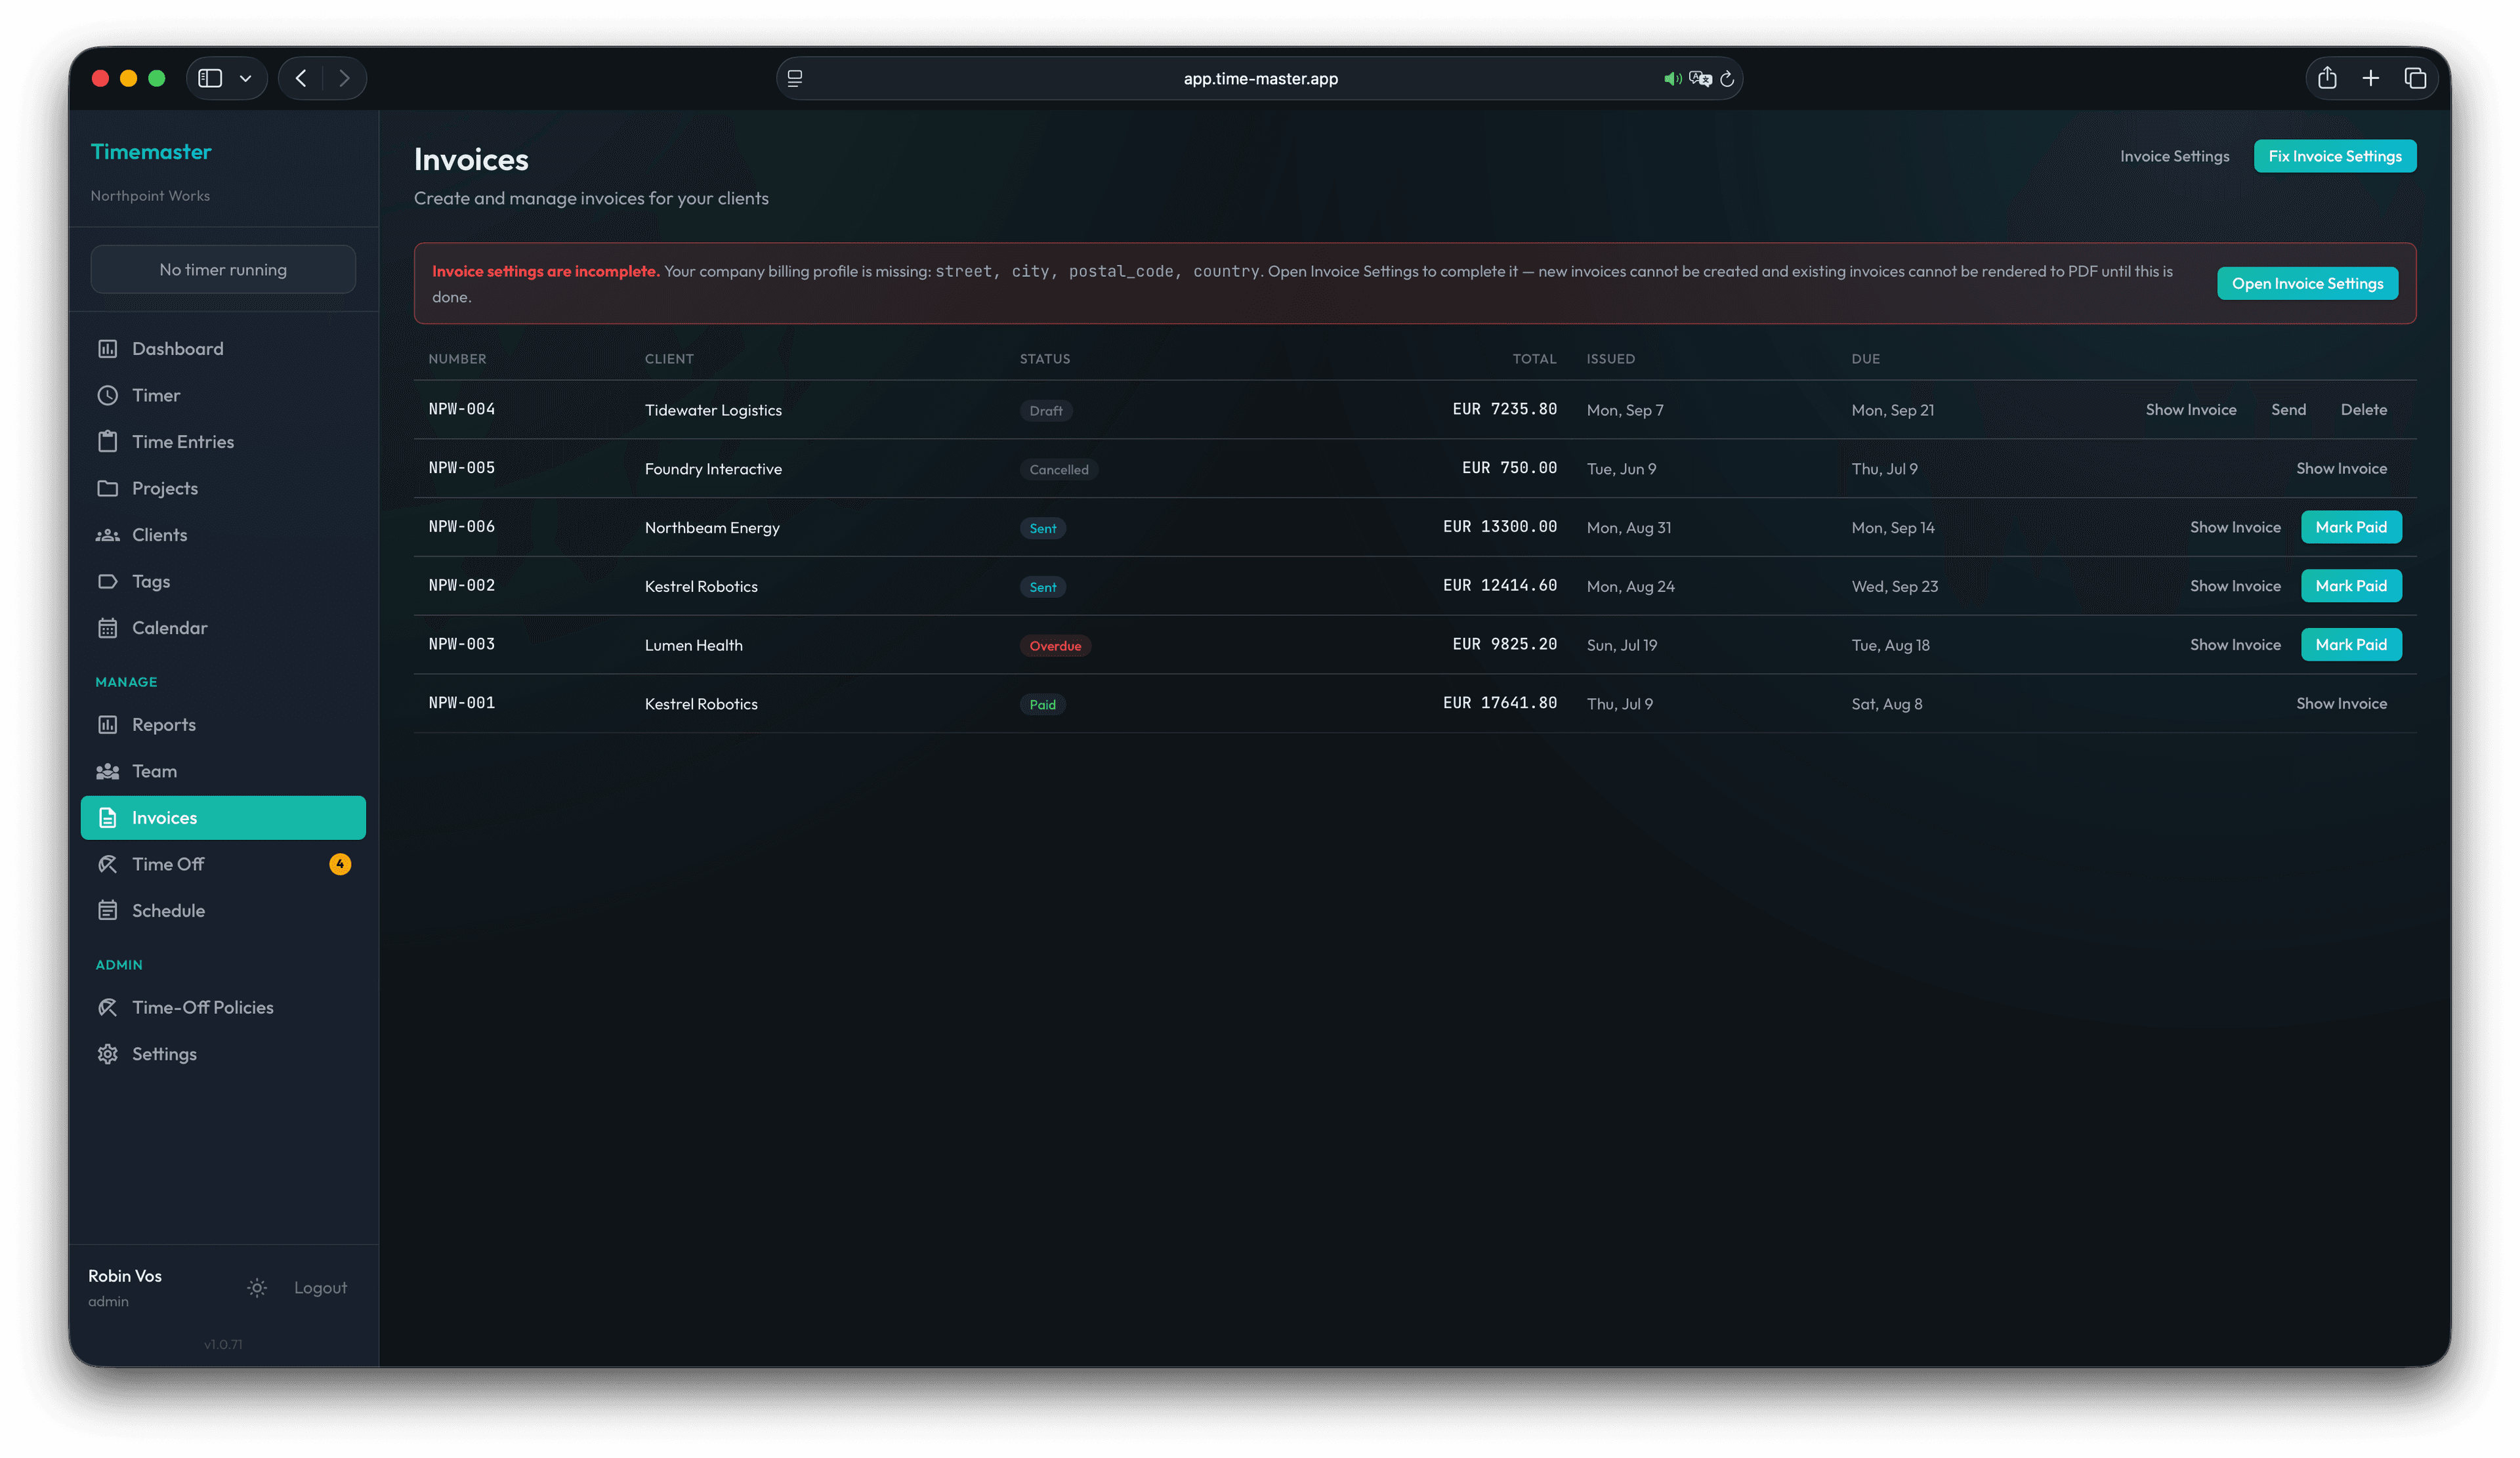Reload the page with the refresh icon
Screen dimensions: 2520x1458
pyautogui.click(x=1727, y=79)
